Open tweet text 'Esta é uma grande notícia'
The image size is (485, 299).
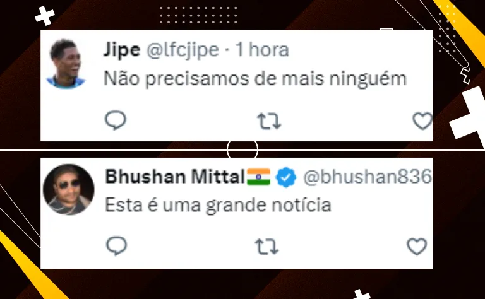coord(218,205)
